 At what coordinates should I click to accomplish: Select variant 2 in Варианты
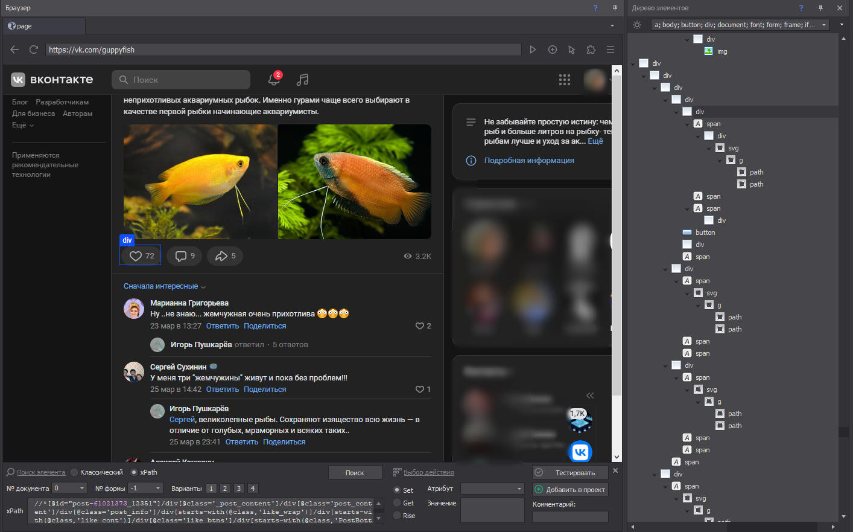coord(225,489)
